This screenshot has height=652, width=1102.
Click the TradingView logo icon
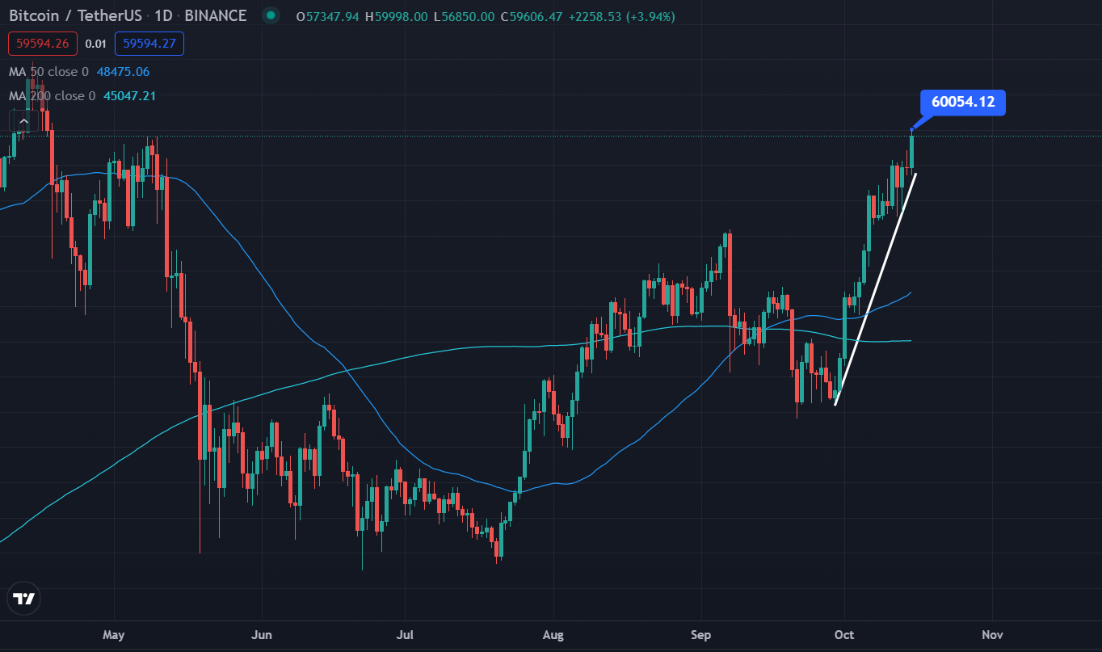pyautogui.click(x=23, y=599)
